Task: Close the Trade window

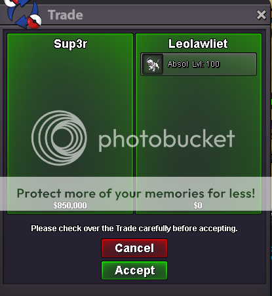Action: [x=262, y=15]
